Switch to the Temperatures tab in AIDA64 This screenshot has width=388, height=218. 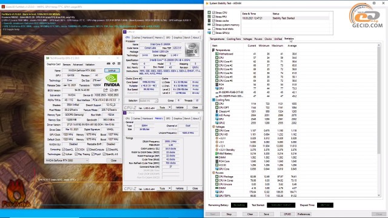(217, 39)
